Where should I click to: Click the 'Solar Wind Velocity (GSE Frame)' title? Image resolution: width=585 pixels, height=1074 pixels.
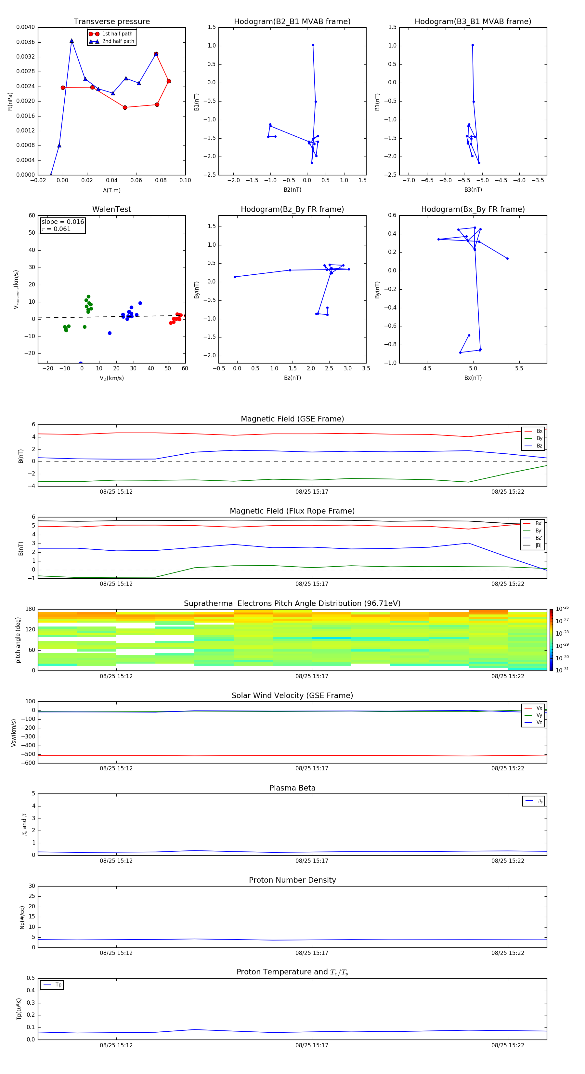[x=292, y=695]
